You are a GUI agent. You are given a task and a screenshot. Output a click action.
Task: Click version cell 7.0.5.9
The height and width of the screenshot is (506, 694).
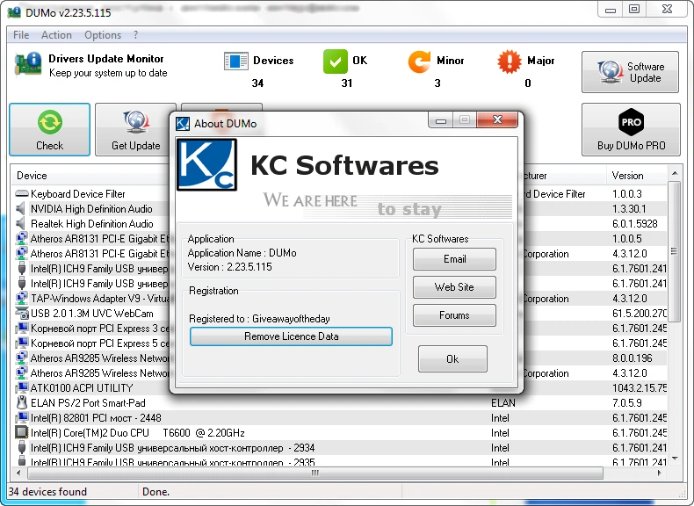click(627, 403)
